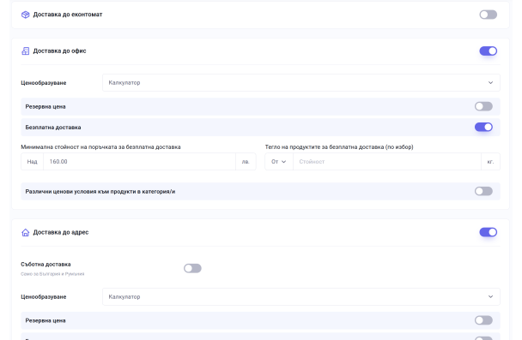Enable the Доставка до еконтомат toggle

pos(488,15)
